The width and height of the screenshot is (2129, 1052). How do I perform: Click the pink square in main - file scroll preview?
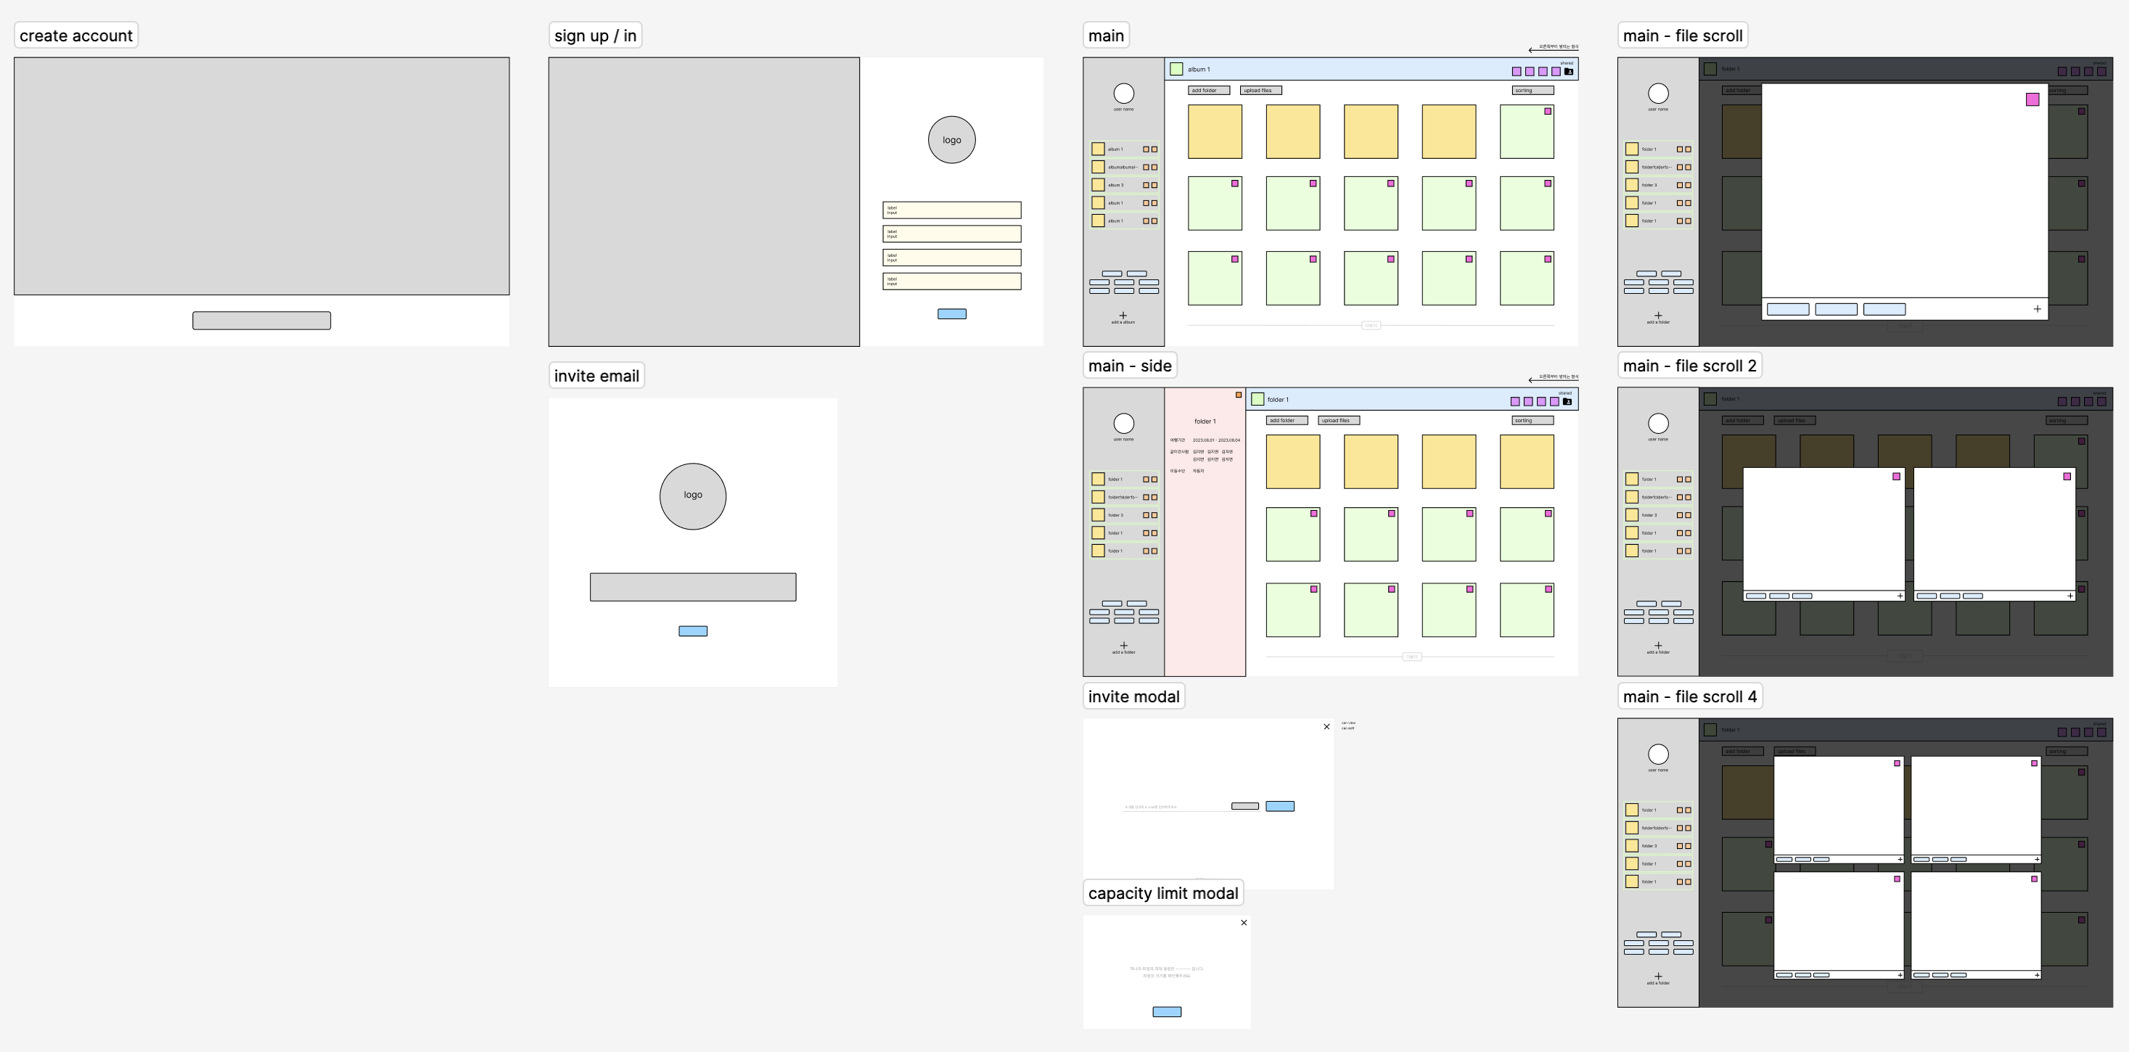tap(2032, 99)
